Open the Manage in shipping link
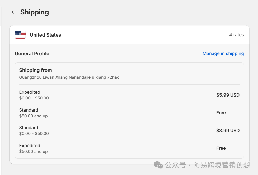 [x=223, y=53]
